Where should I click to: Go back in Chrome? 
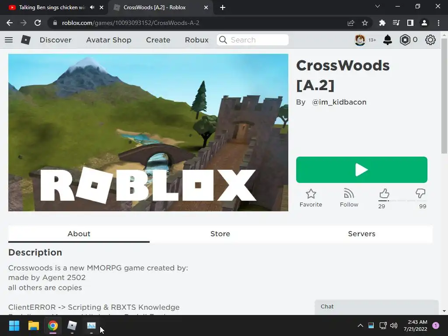[x=10, y=23]
